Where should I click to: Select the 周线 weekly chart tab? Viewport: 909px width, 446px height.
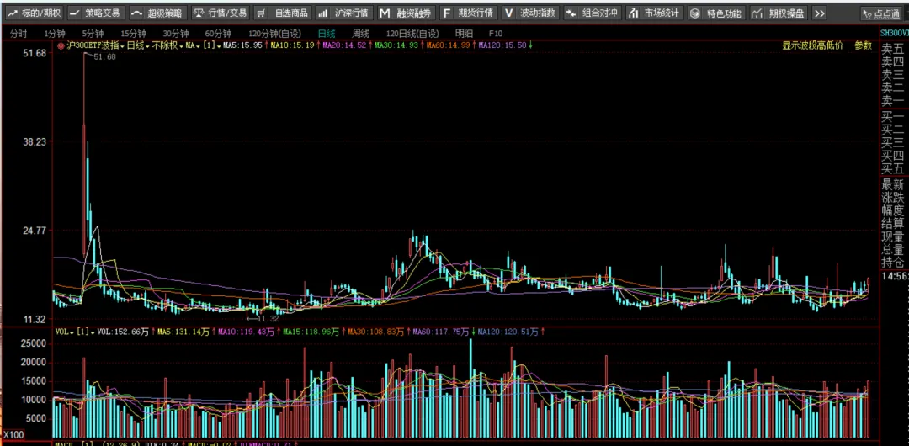point(360,34)
